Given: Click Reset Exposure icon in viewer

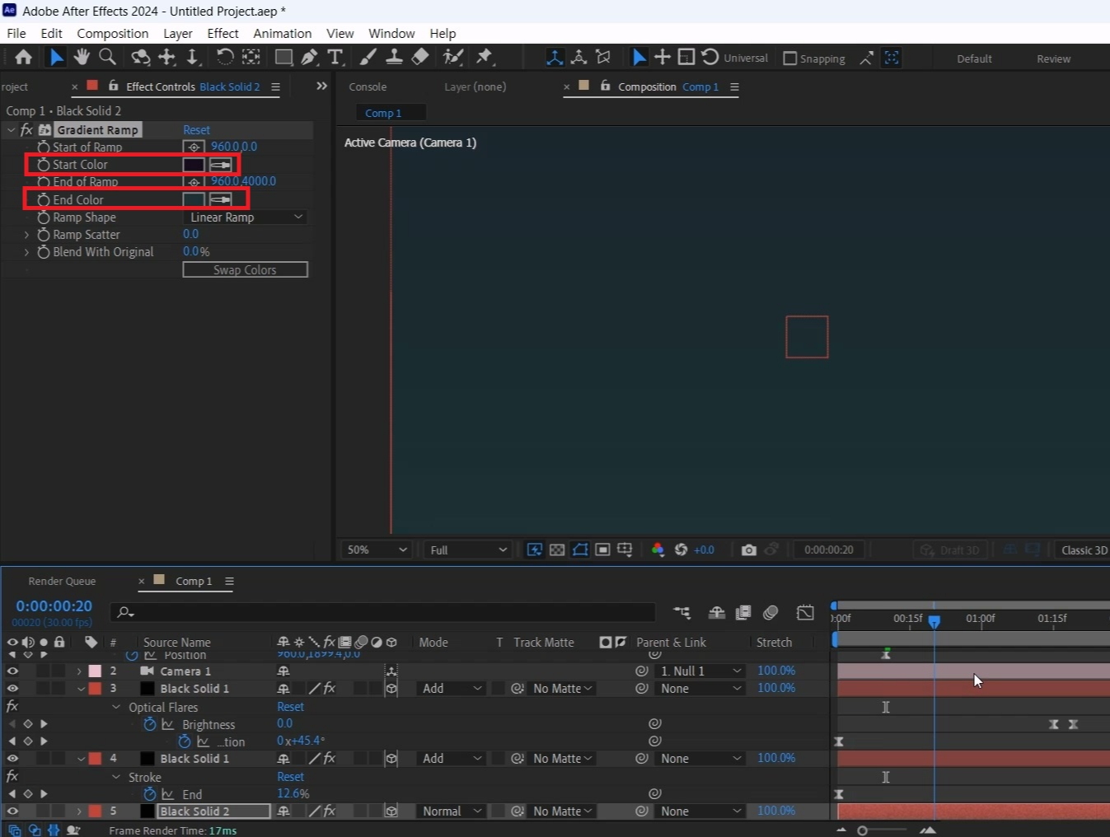Looking at the screenshot, I should tap(681, 549).
